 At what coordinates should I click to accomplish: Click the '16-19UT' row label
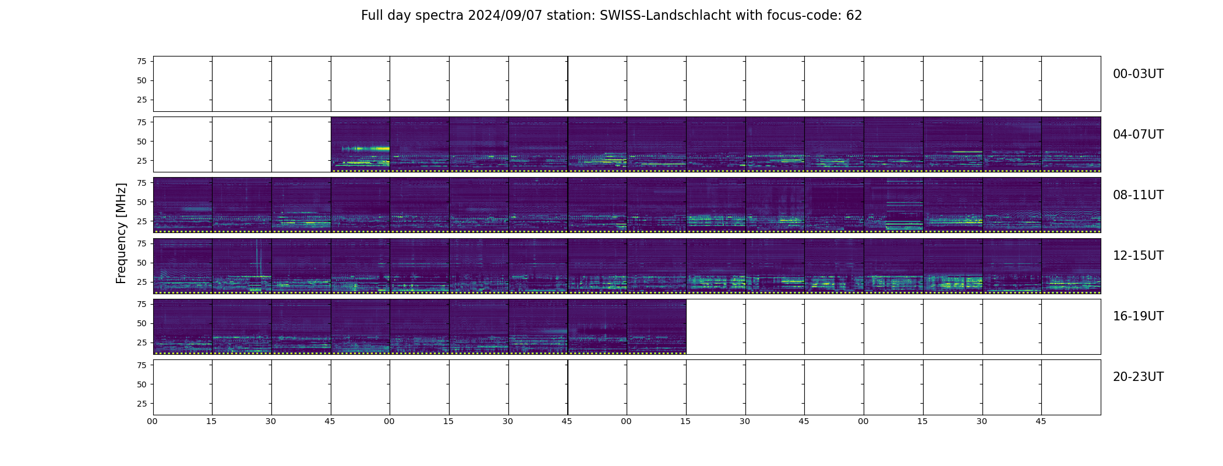pyautogui.click(x=1138, y=316)
